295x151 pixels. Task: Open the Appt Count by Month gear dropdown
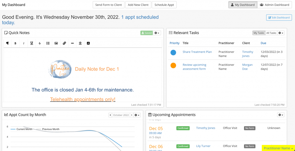tap(137, 115)
